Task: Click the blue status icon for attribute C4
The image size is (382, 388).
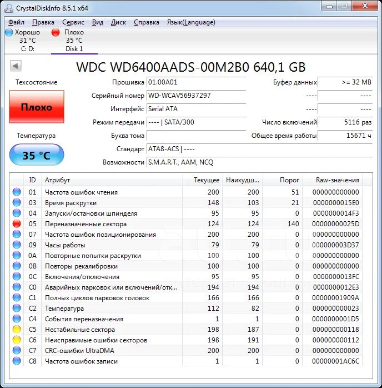Action: [17, 319]
